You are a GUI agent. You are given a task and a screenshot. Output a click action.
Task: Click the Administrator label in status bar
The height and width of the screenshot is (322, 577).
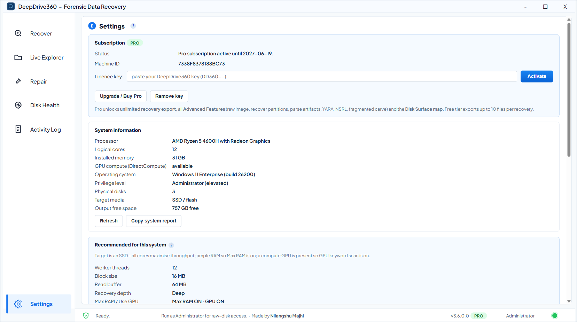520,316
